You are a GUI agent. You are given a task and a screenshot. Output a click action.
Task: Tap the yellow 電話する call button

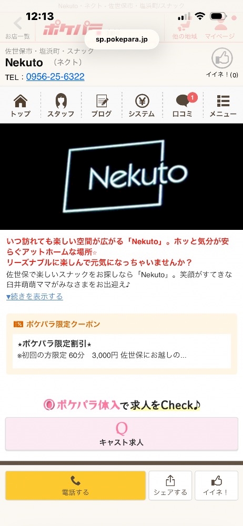76,485
